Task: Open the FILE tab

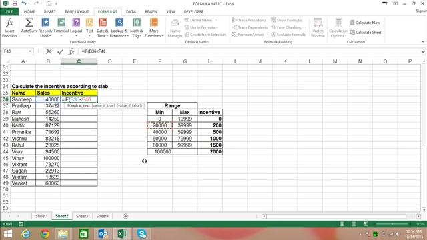Action: 9,12
